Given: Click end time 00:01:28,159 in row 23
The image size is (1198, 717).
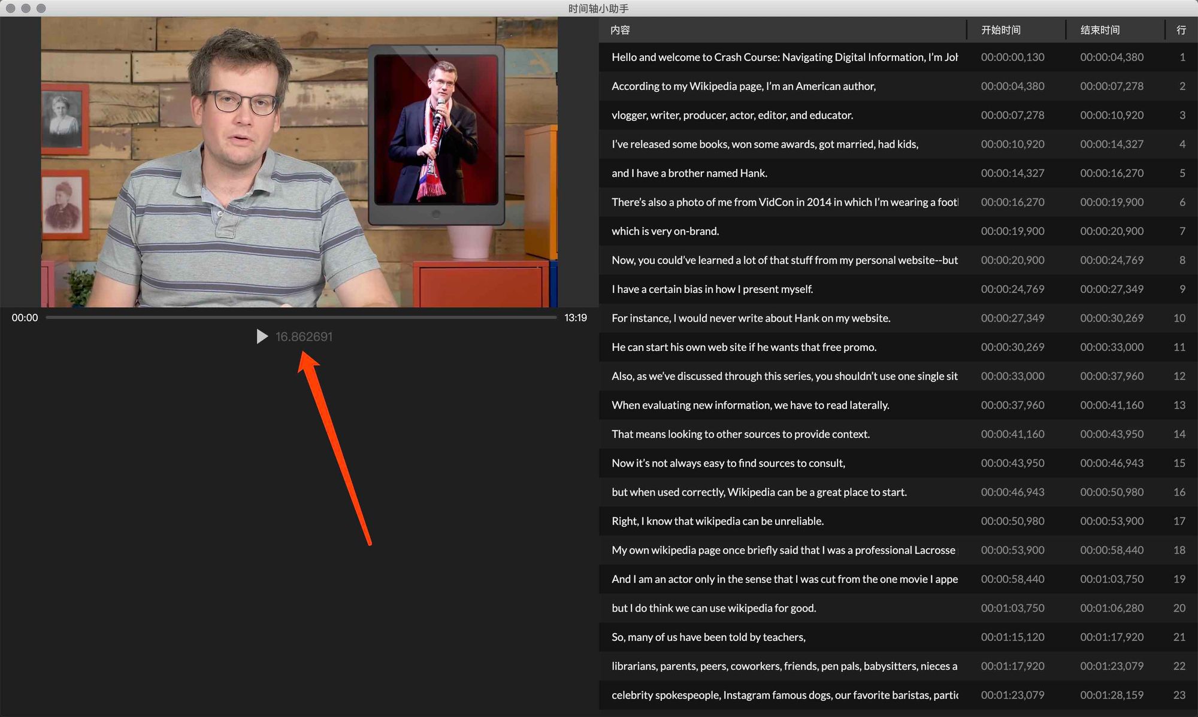Looking at the screenshot, I should click(1112, 695).
